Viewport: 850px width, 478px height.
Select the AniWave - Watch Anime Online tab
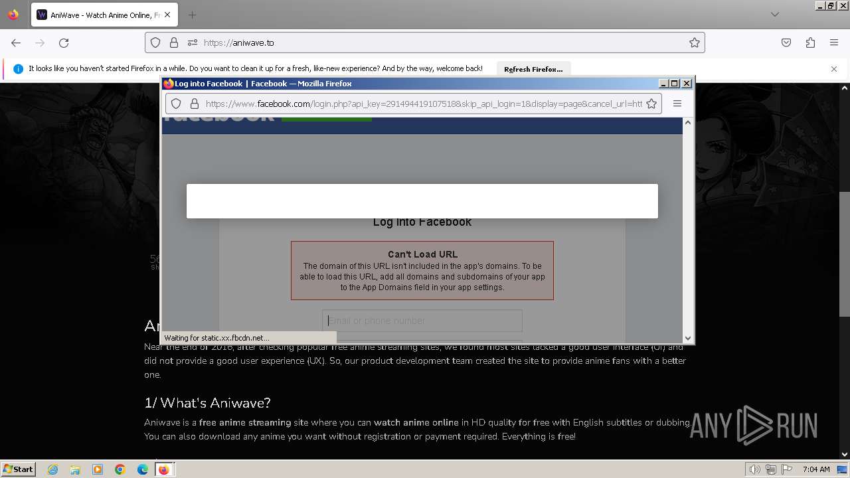coord(104,15)
